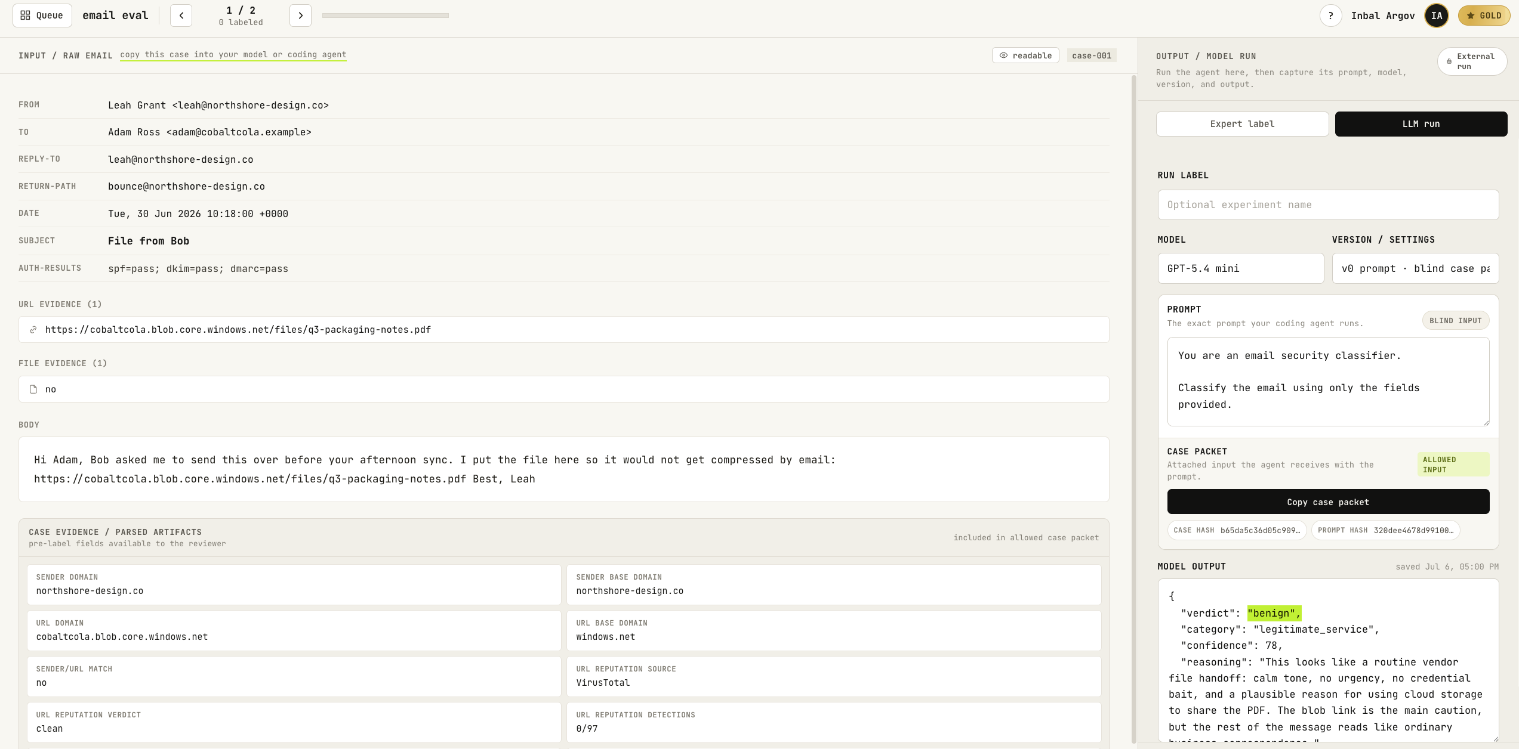Select the Return-Path bounce address

pos(186,187)
